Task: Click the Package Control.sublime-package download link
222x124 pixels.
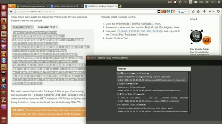Action: 140,31
